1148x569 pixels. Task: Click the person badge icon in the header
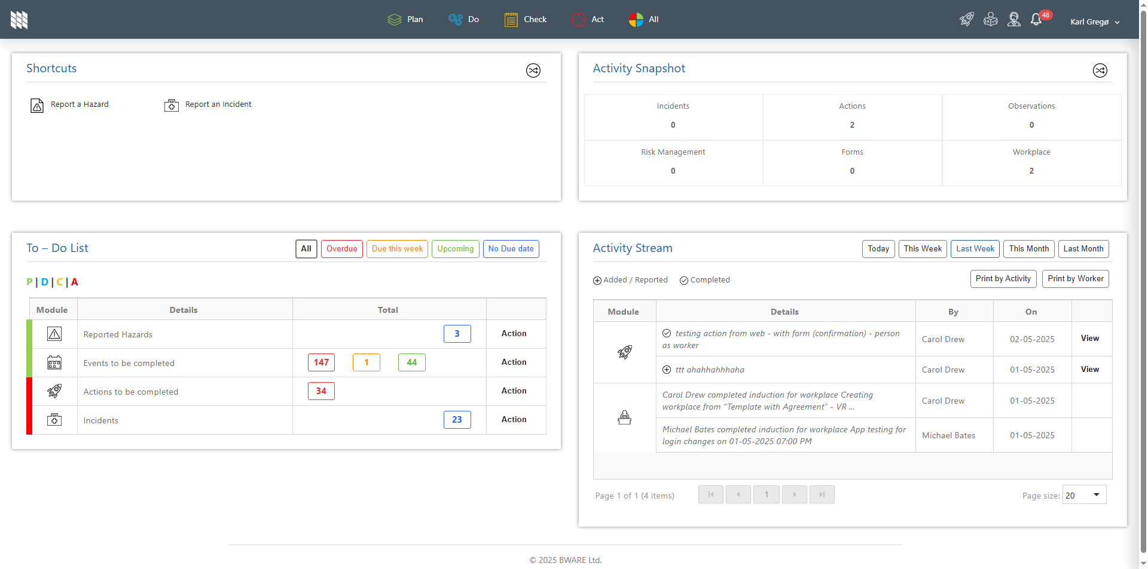[1014, 20]
